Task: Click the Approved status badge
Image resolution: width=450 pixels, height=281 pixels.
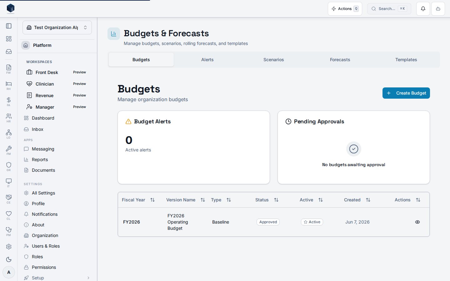Action: (x=268, y=222)
